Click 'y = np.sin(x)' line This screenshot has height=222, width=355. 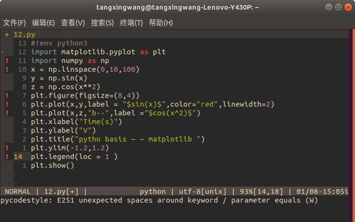tap(59, 78)
